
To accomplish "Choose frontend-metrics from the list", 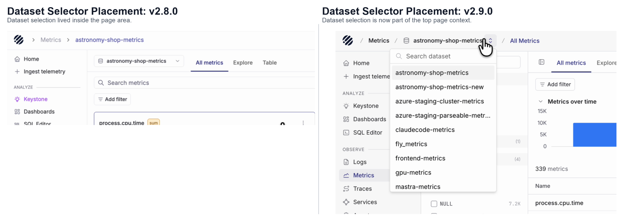I will click(443, 159).
